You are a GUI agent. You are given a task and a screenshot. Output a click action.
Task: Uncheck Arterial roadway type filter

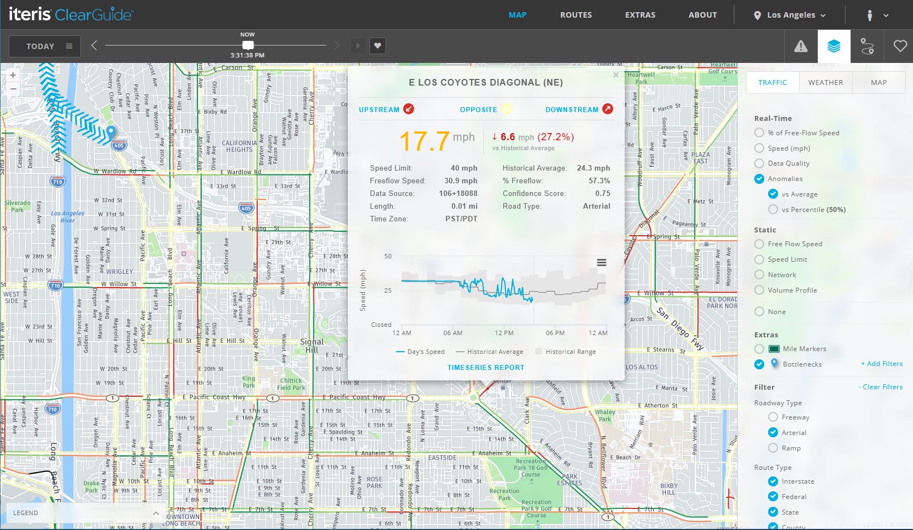tap(773, 433)
